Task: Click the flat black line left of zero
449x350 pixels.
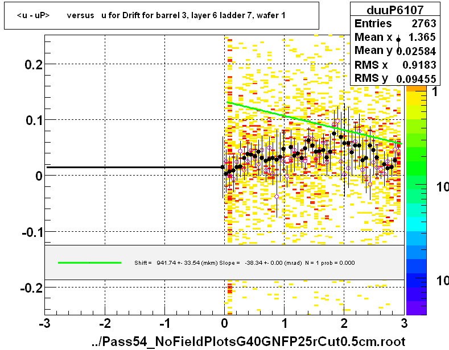Action: click(x=134, y=167)
